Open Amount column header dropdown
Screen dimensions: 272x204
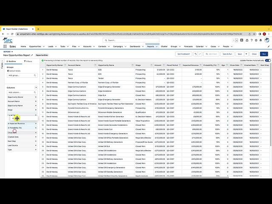pyautogui.click(x=164, y=65)
